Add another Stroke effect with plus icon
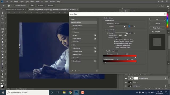Image resolution: width=170 pixels, height=95 pixels. point(95,35)
